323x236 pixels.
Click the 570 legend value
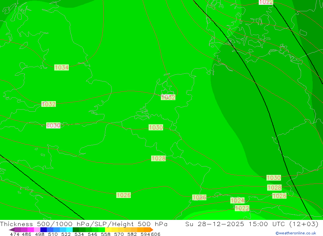[119, 234]
